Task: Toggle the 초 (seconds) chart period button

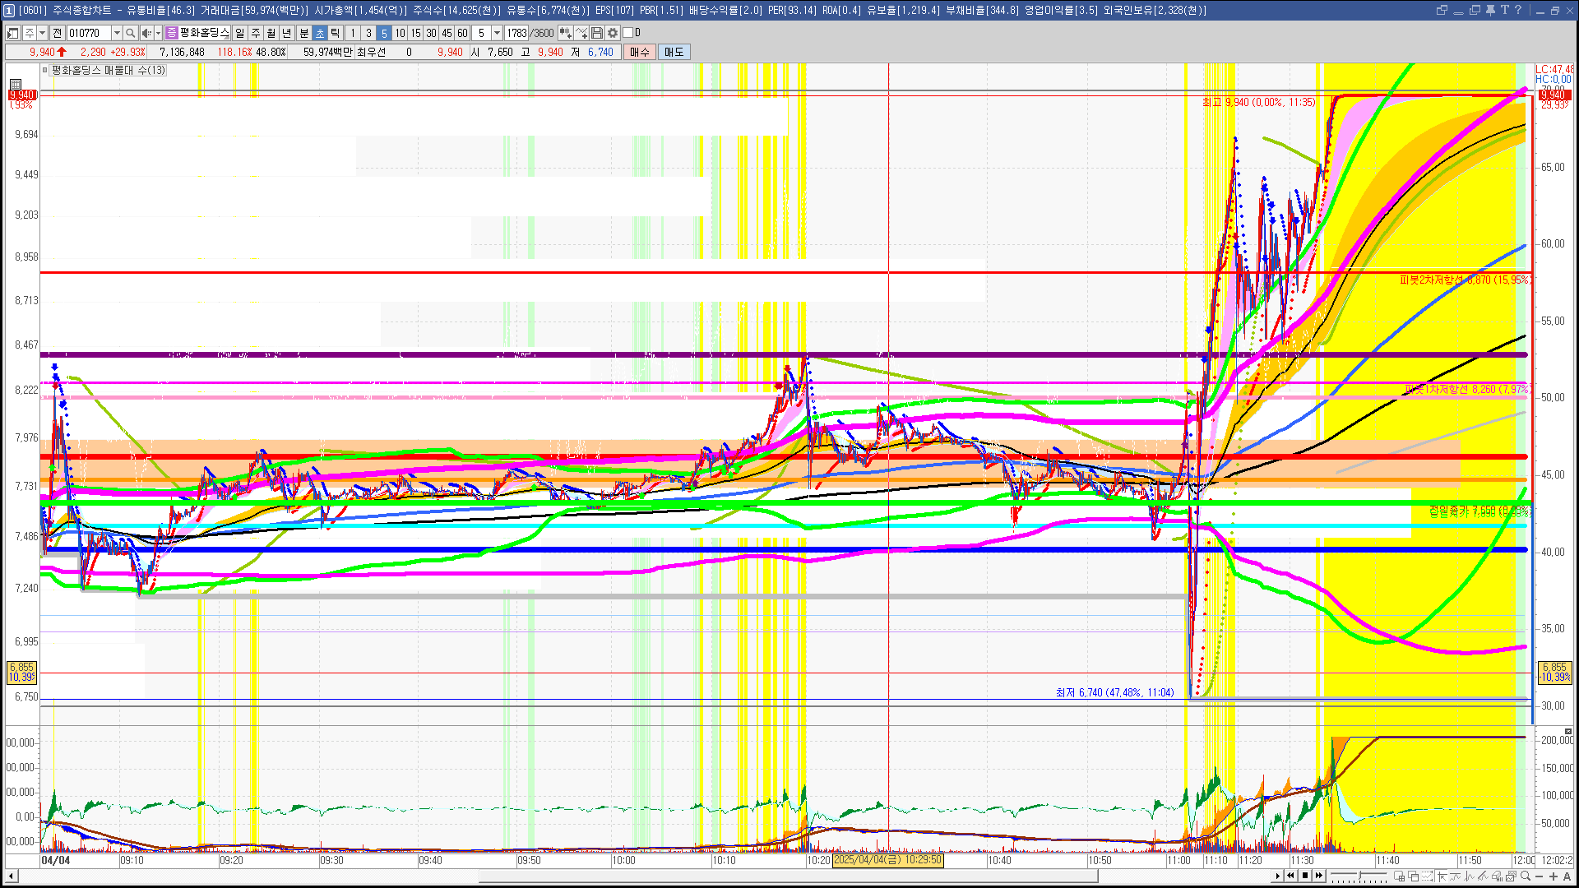Action: [x=319, y=33]
